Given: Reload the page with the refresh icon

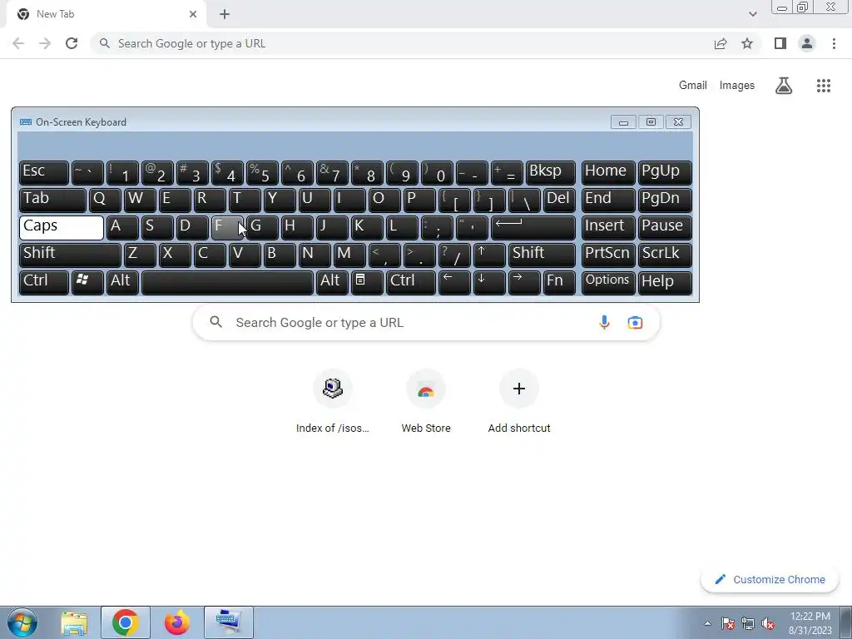Looking at the screenshot, I should (72, 43).
